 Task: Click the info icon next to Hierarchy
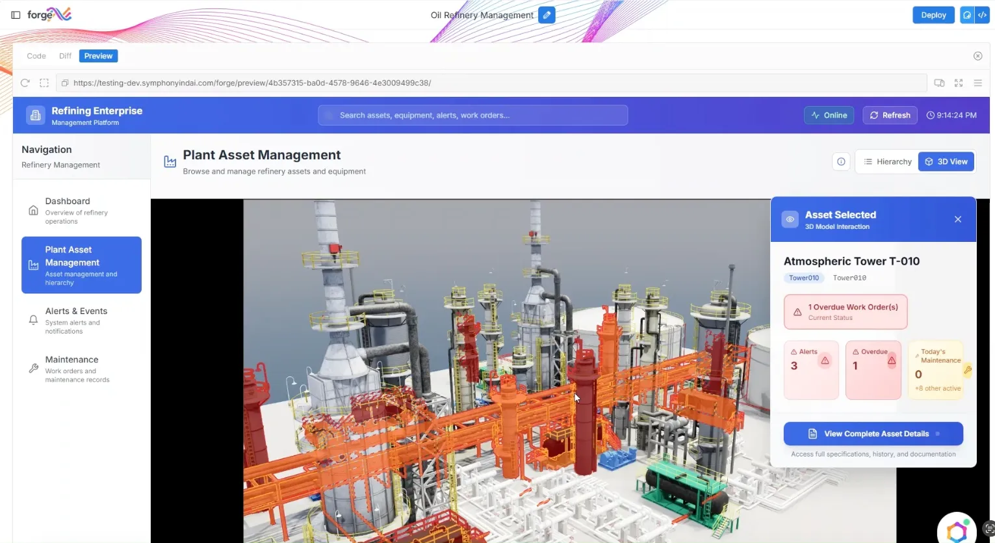(841, 162)
